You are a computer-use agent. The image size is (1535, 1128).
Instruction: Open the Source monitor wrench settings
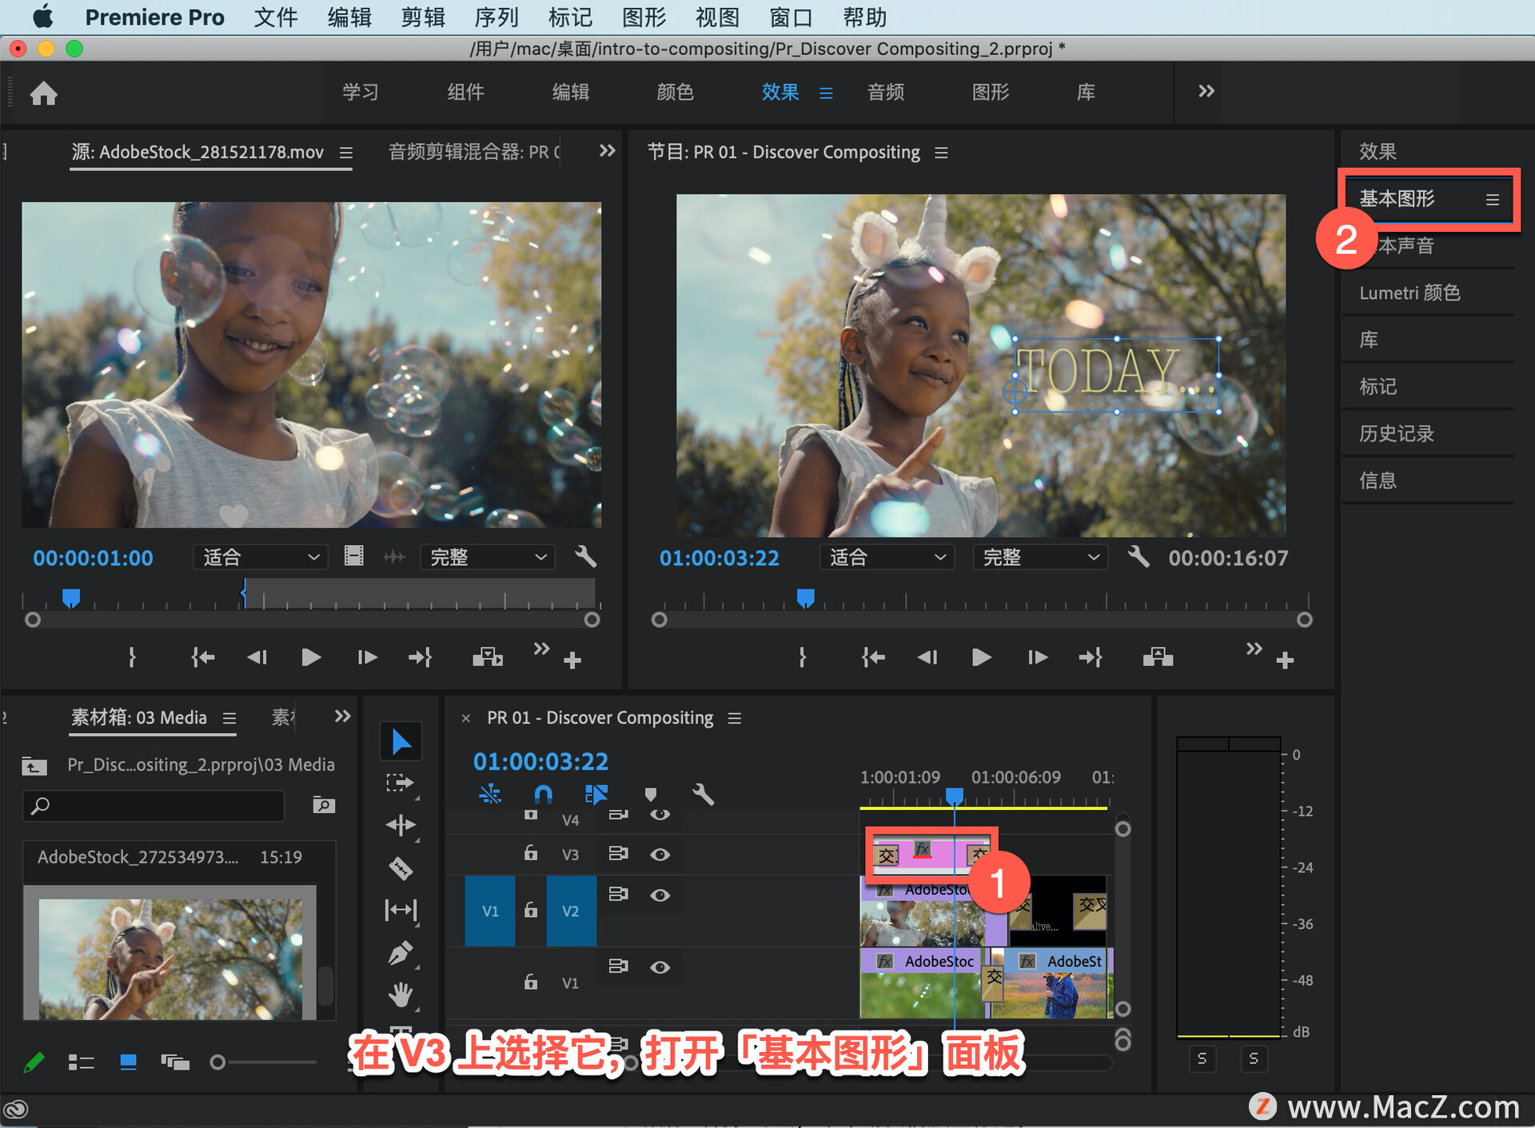coord(586,556)
